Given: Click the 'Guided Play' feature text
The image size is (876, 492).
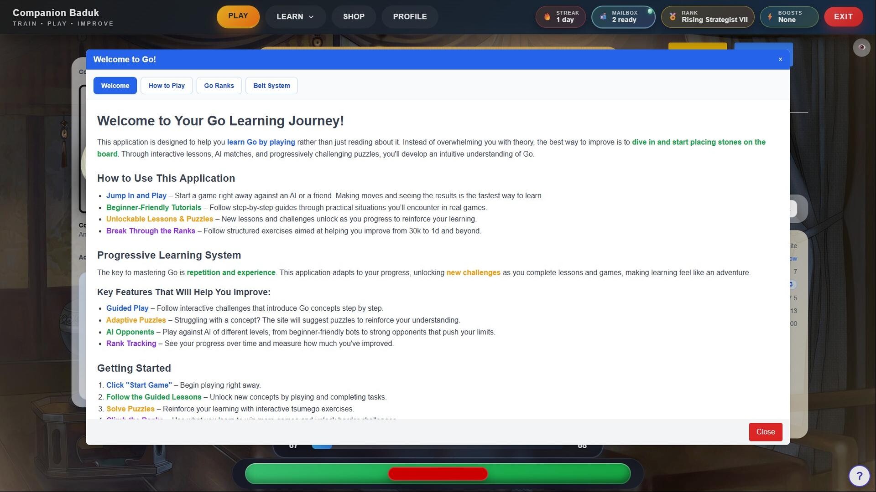Looking at the screenshot, I should [127, 308].
